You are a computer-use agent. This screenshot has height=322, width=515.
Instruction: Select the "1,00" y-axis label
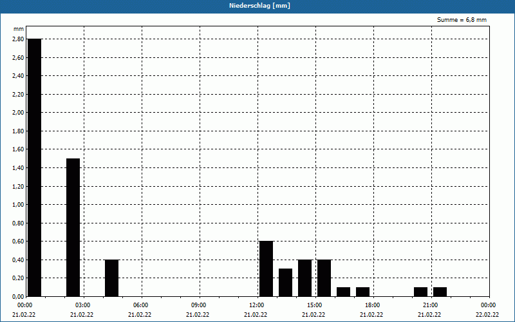[19, 205]
